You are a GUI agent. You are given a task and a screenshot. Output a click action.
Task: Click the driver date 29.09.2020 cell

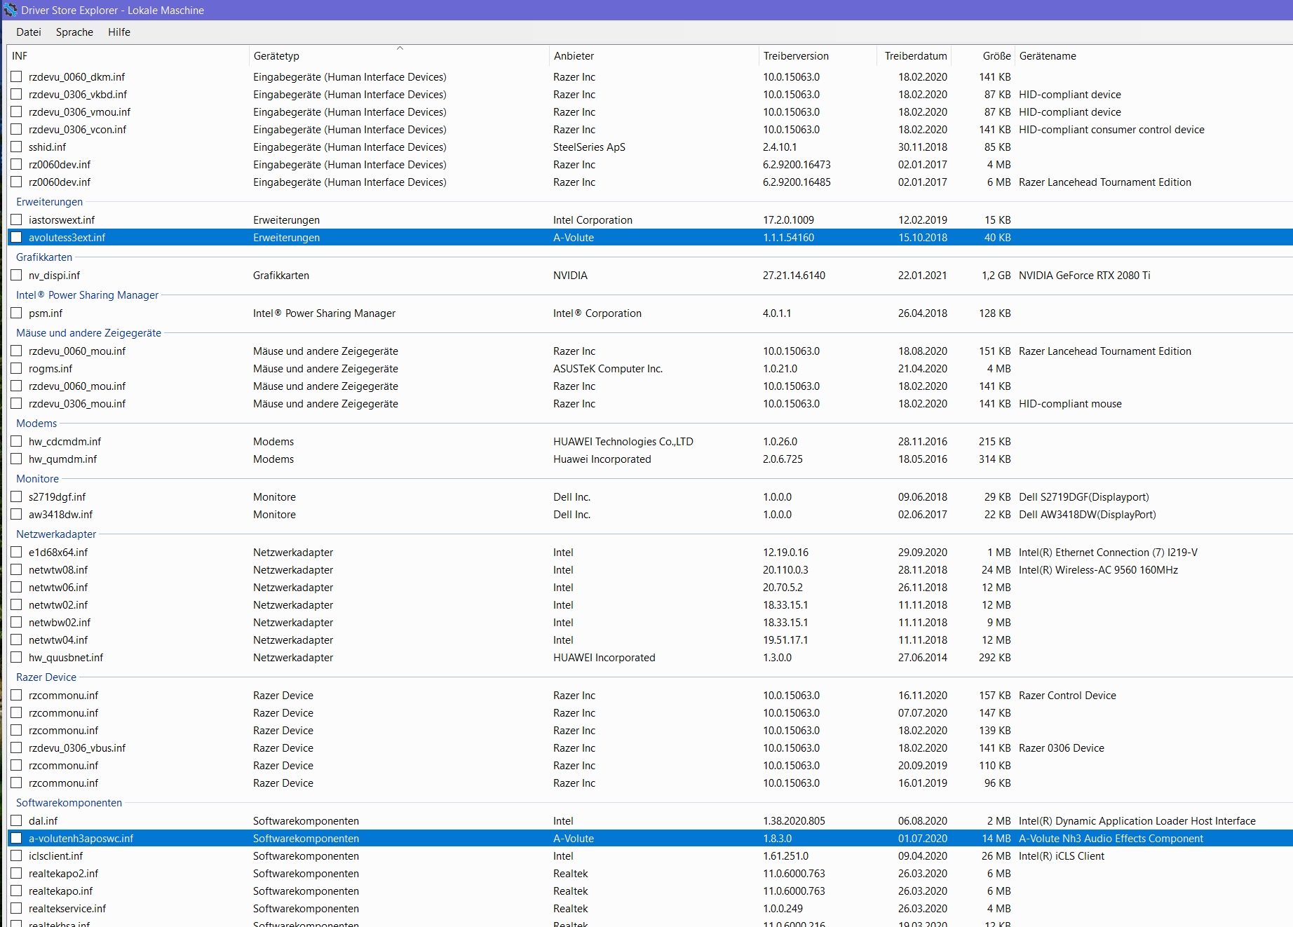coord(923,553)
